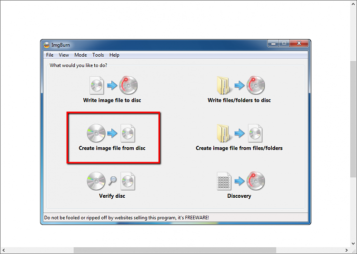Minimize the ImgBurn window
The image size is (357, 254).
coord(273,43)
